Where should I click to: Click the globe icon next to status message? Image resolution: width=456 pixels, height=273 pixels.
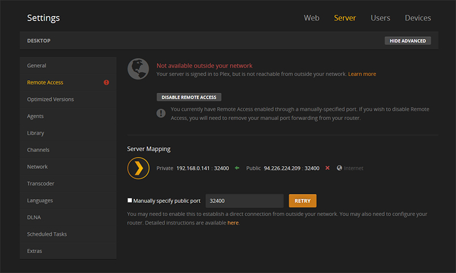138,69
